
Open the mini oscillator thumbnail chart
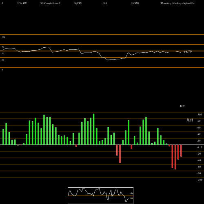click(x=101, y=195)
